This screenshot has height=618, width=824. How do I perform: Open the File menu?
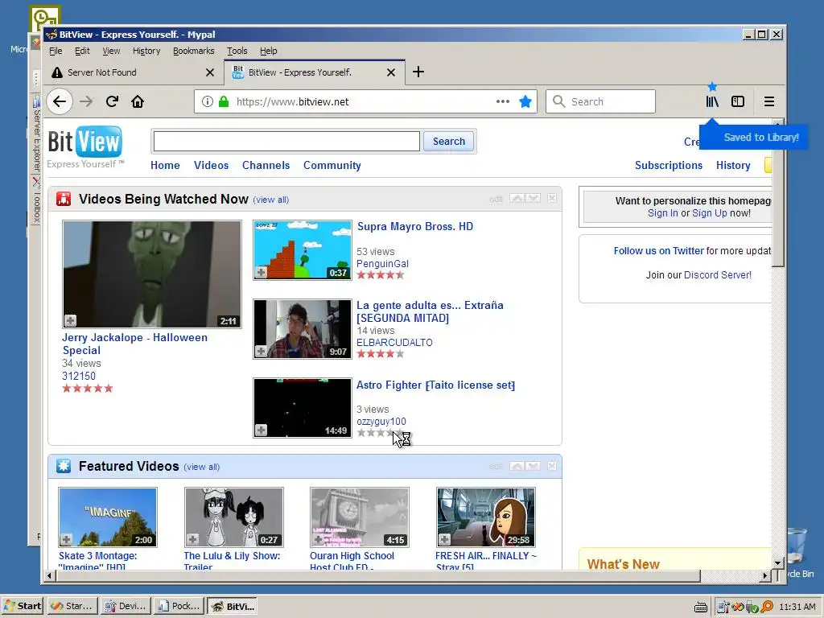pos(56,51)
